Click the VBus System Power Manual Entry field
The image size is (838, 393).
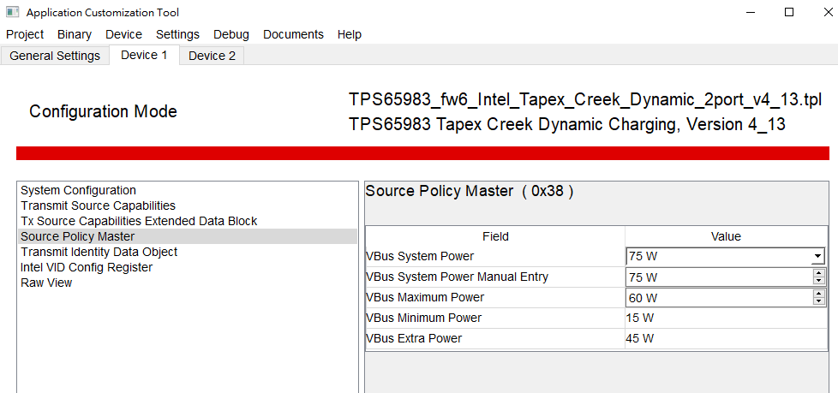tap(719, 277)
